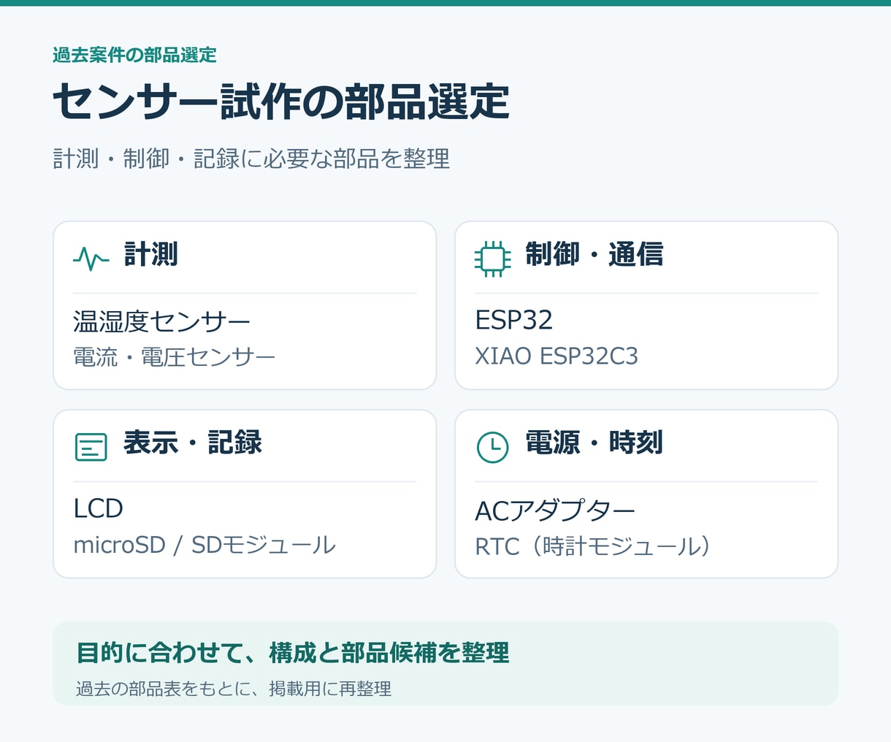Click the note 過去の部品表をもとに、掲載用に再整理
The width and height of the screenshot is (891, 742).
point(234,689)
